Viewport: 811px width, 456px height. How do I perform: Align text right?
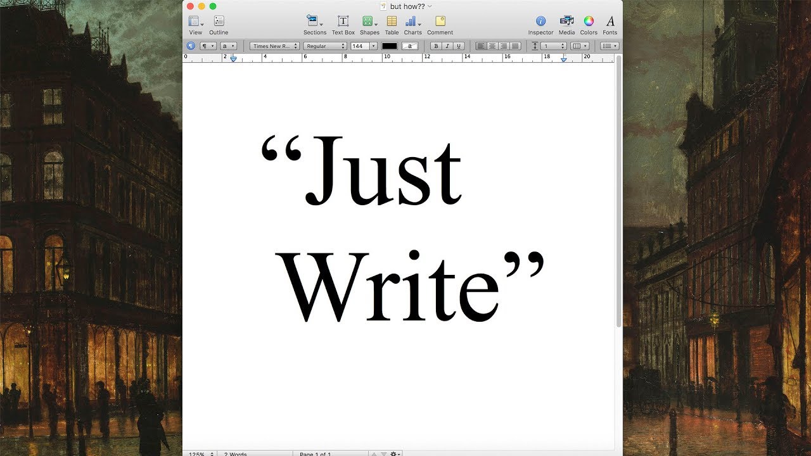(x=504, y=46)
